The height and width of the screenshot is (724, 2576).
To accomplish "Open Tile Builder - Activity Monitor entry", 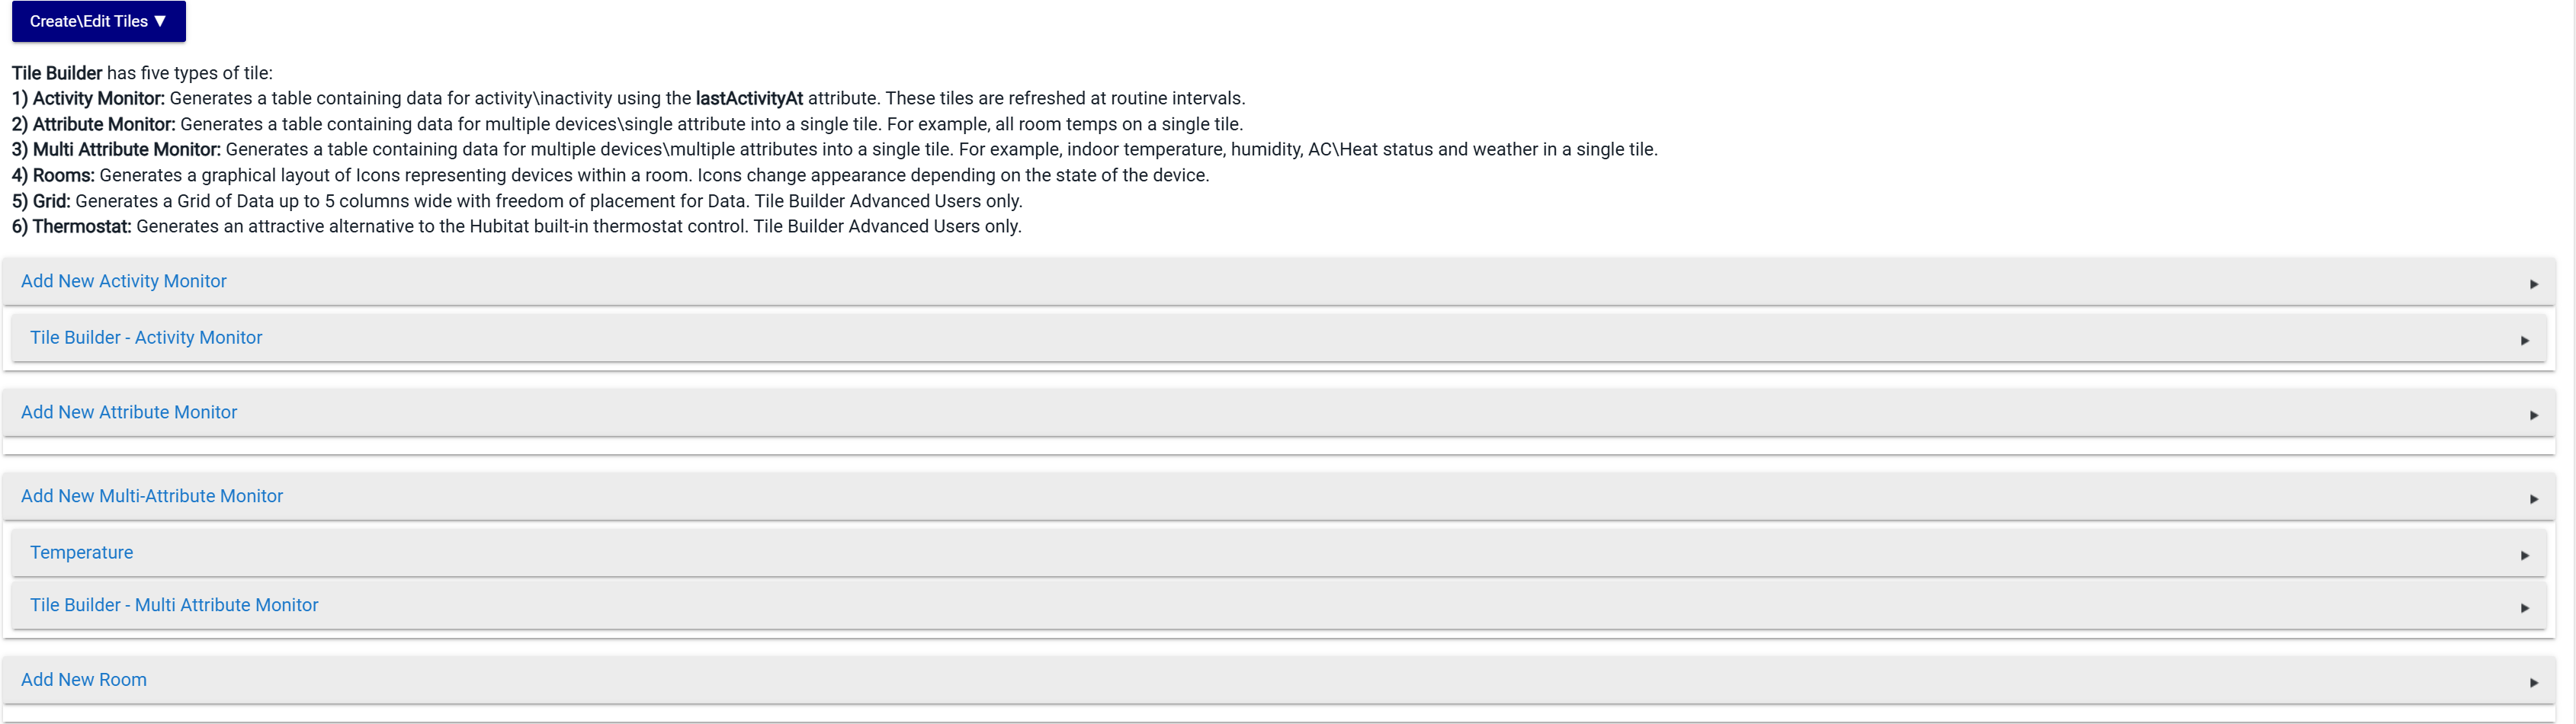I will click(x=146, y=337).
